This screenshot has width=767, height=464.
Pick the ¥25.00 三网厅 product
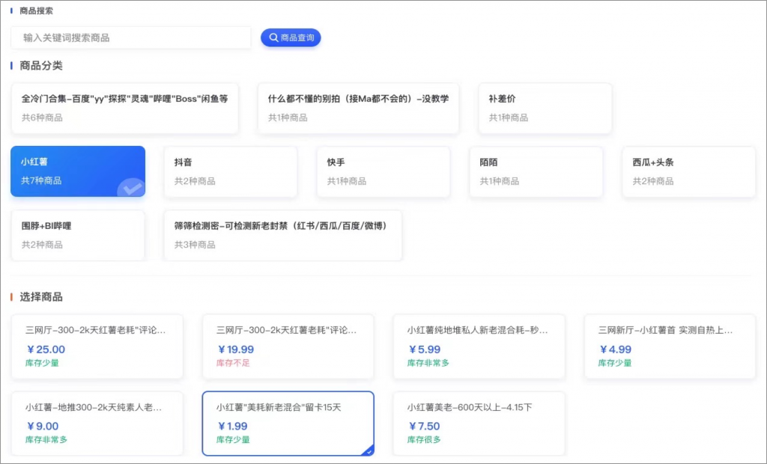coord(97,346)
